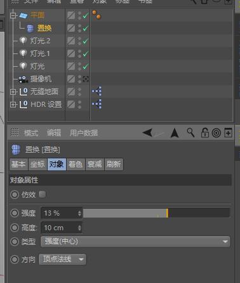Click the up arrow navigation icon
Viewport: 240px width, 283px height.
coord(175,133)
